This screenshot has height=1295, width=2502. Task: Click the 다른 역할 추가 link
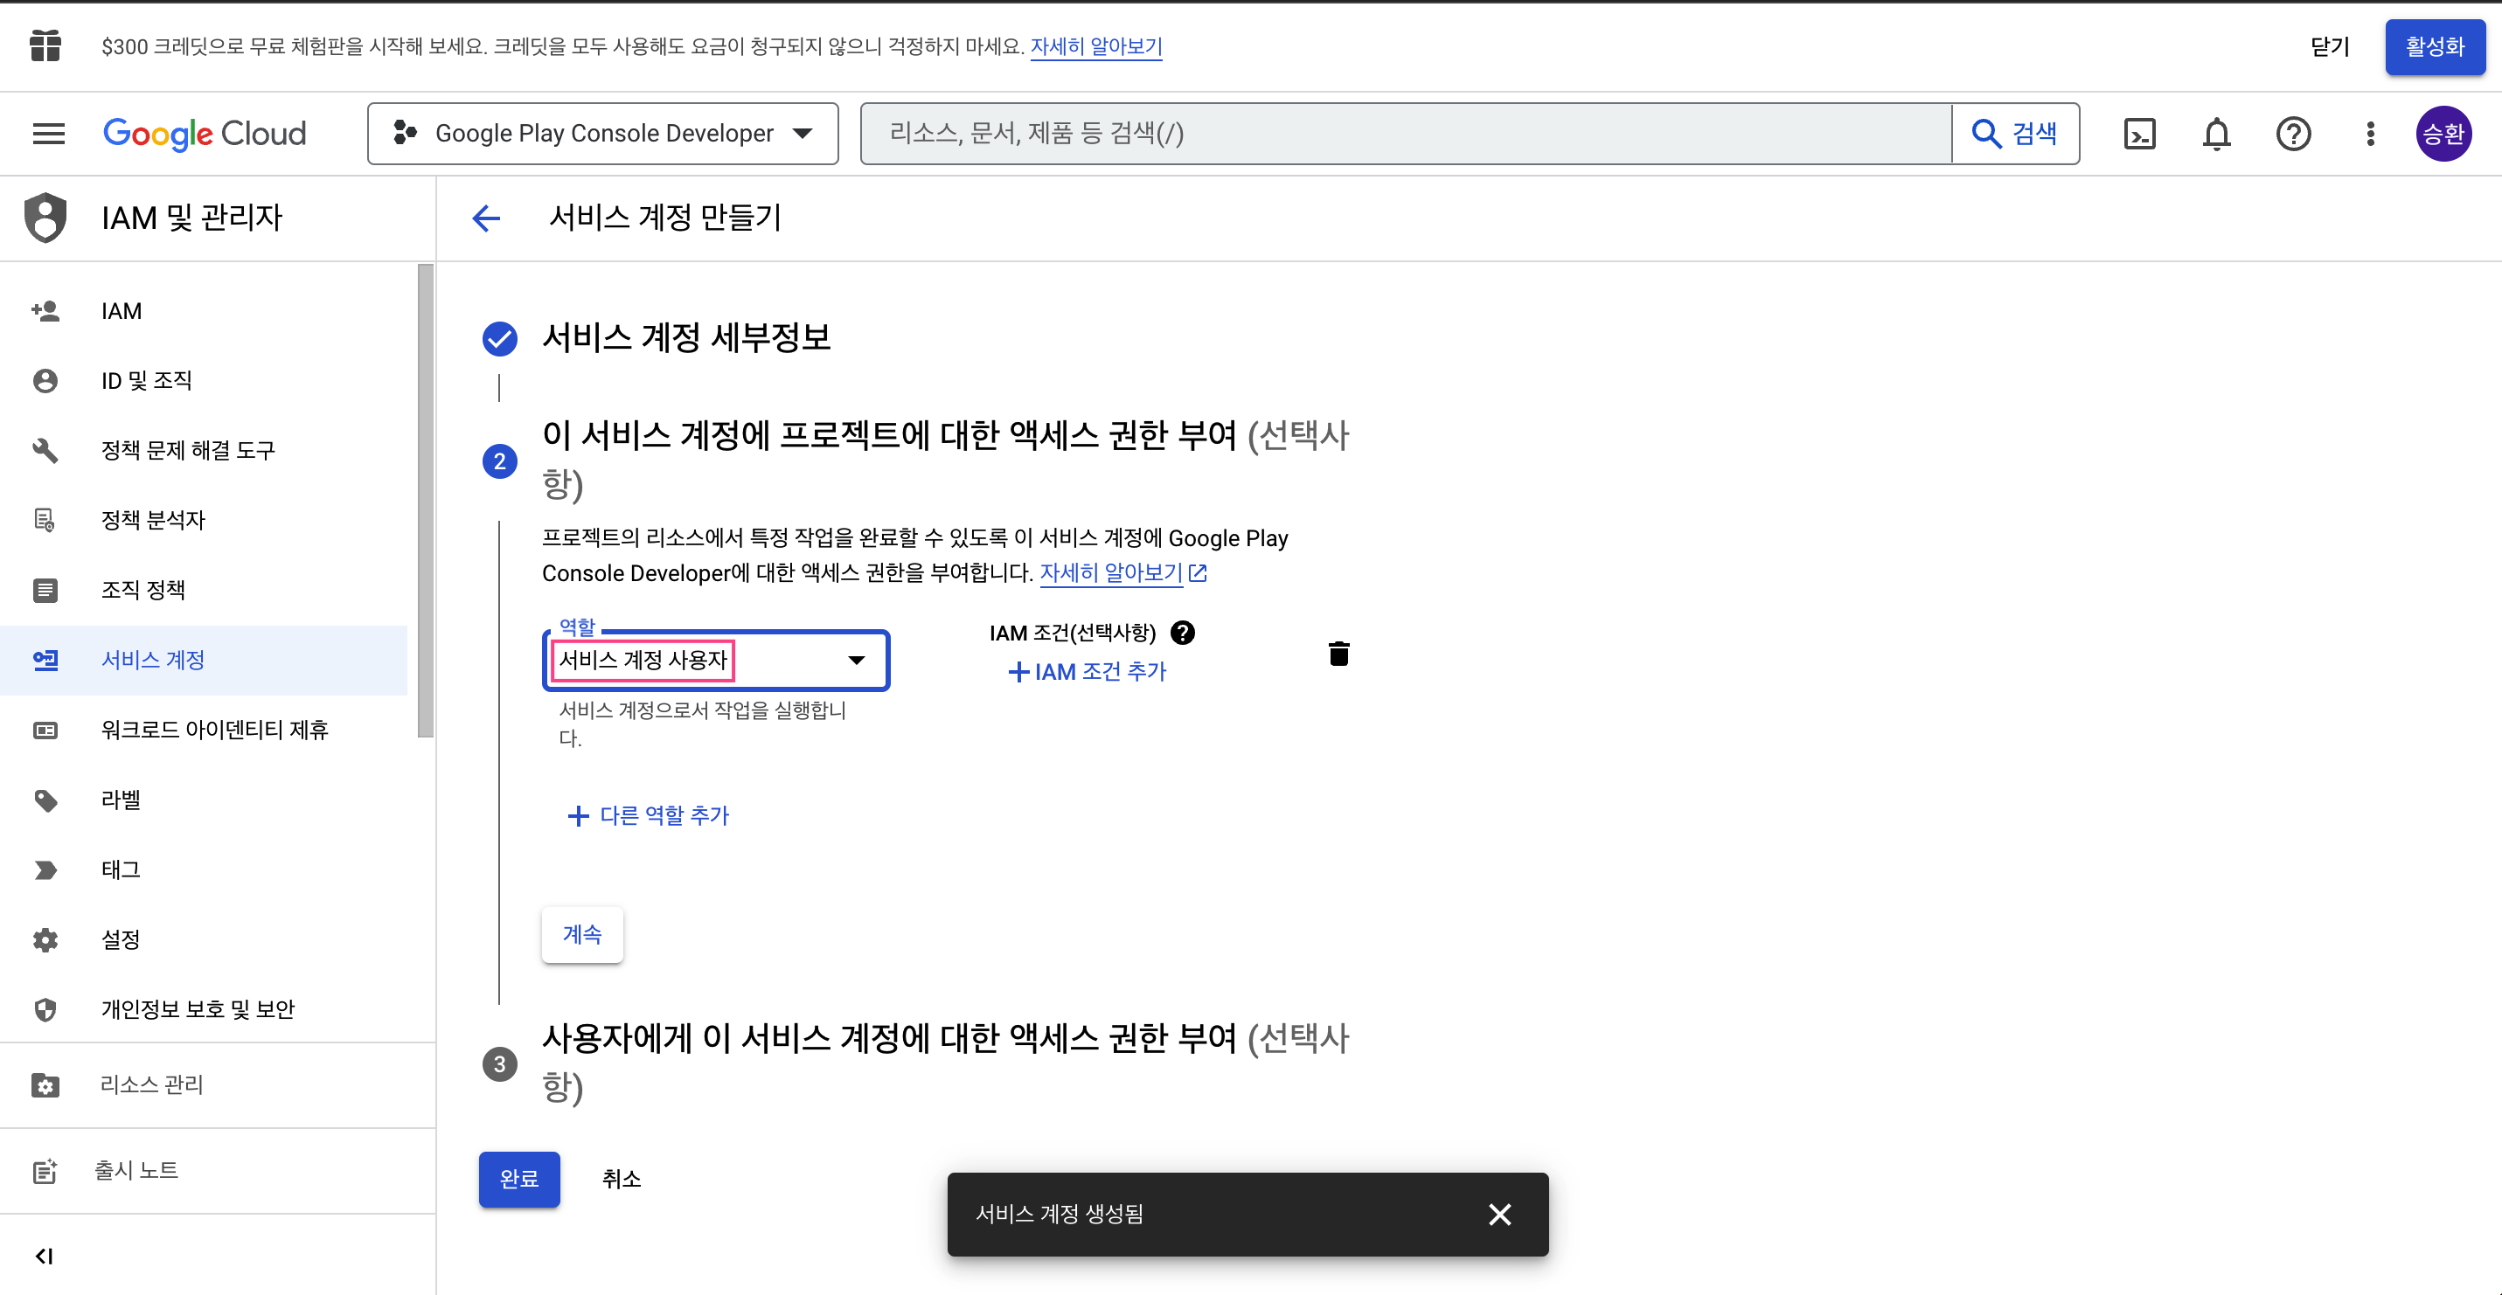pyautogui.click(x=648, y=814)
